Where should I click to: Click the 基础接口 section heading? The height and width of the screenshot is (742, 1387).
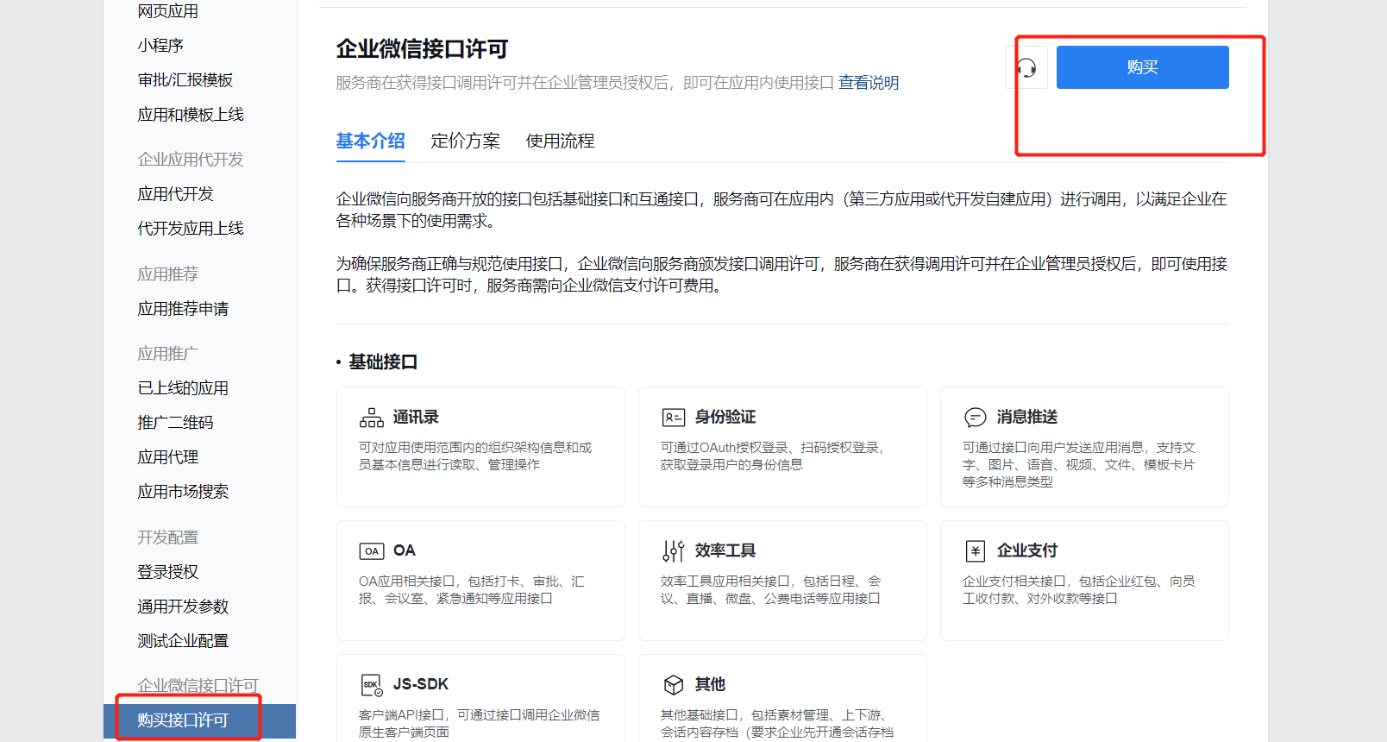[x=383, y=362]
